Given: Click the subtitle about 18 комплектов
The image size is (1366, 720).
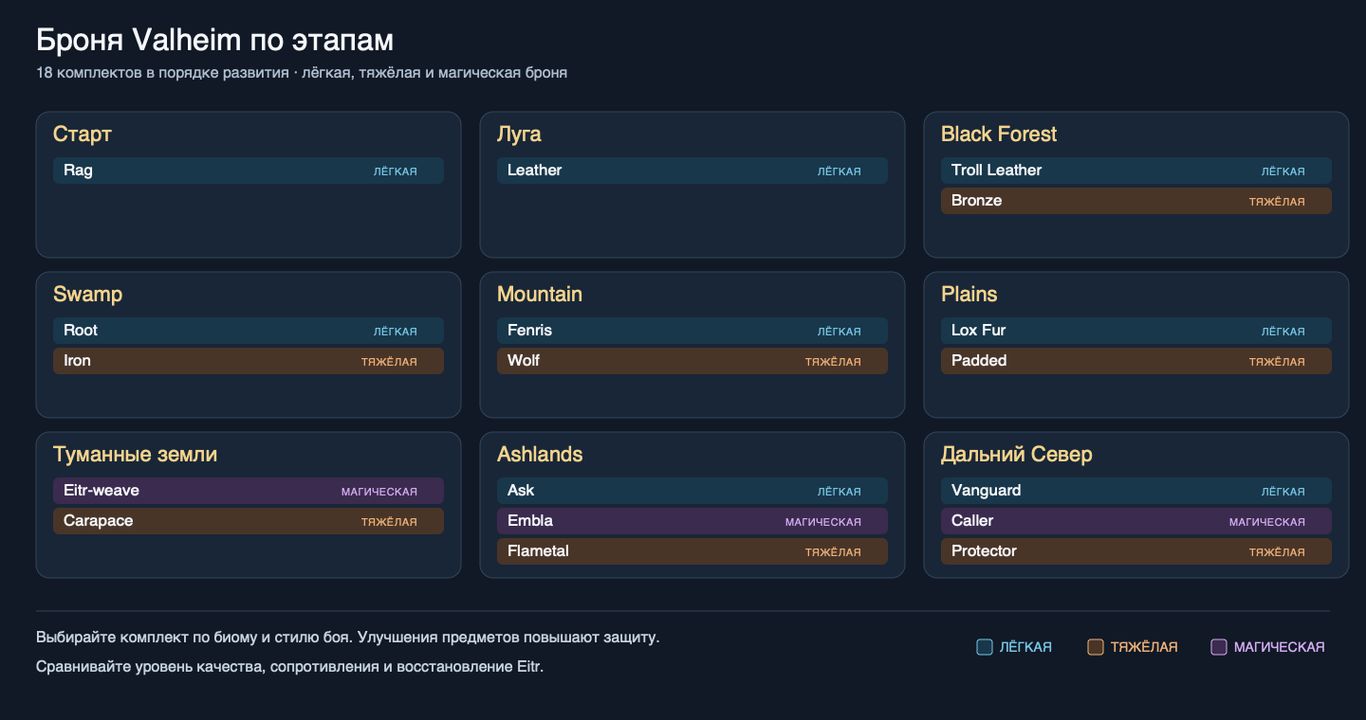Looking at the screenshot, I should pyautogui.click(x=302, y=73).
